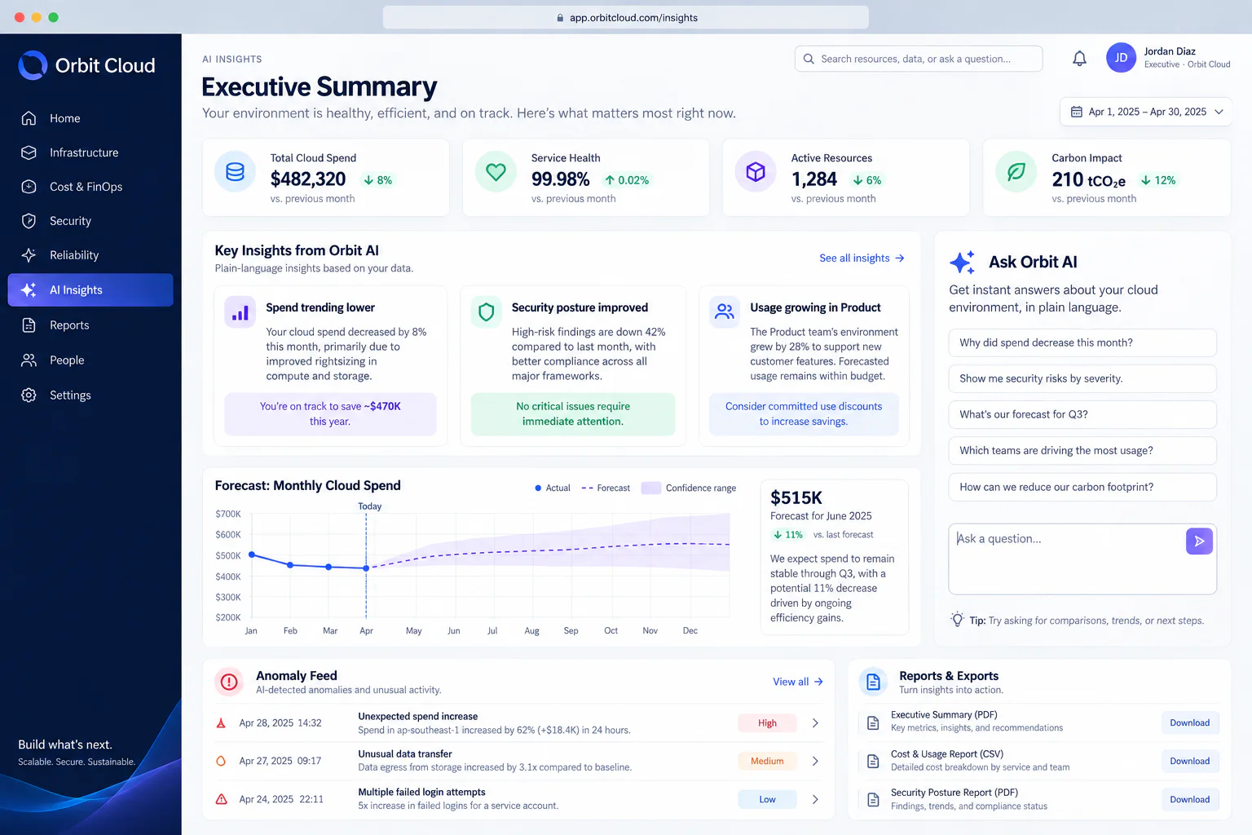The height and width of the screenshot is (835, 1252).
Task: Download the Security Posture Report (PDF)
Action: pyautogui.click(x=1190, y=800)
